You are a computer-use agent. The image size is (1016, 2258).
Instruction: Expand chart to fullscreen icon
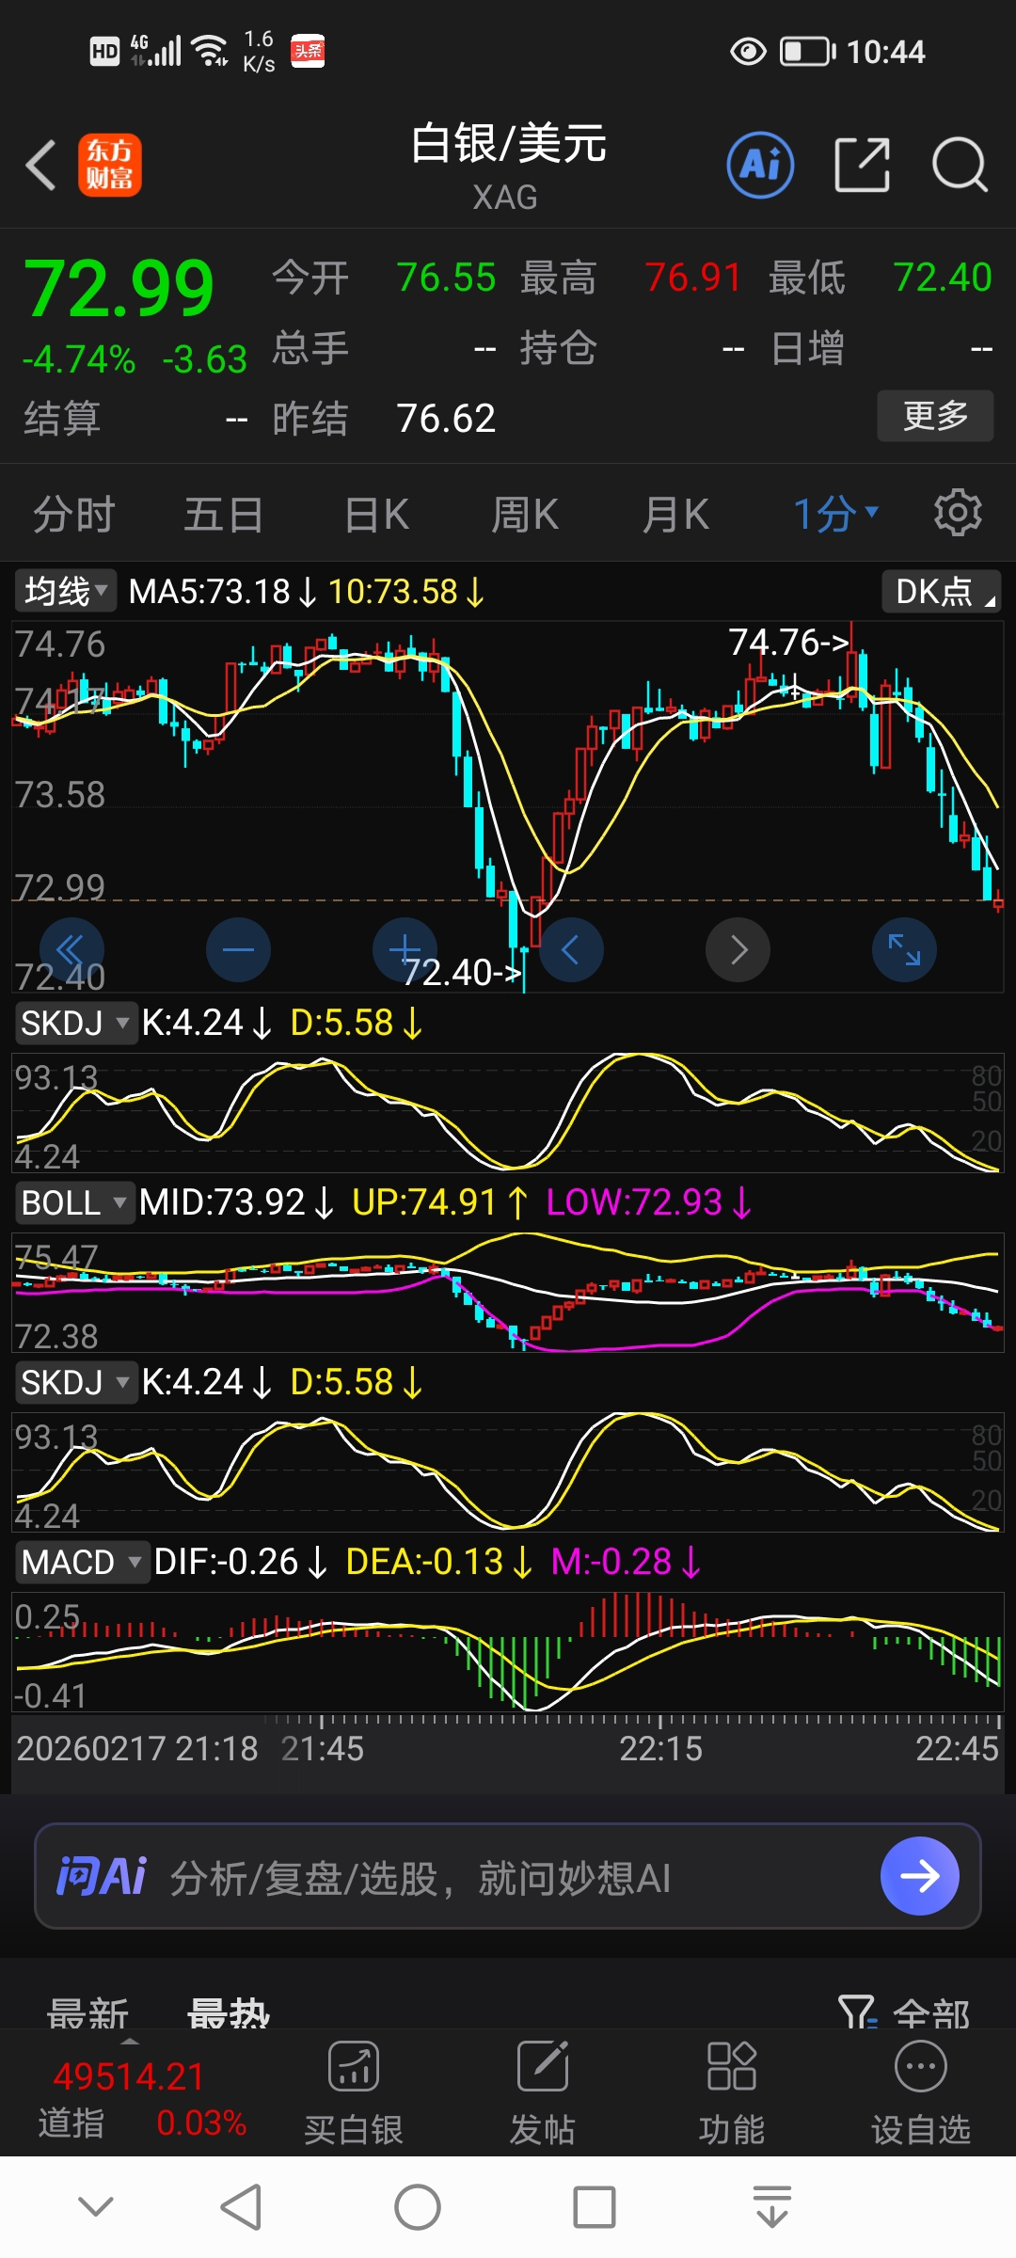tap(904, 949)
